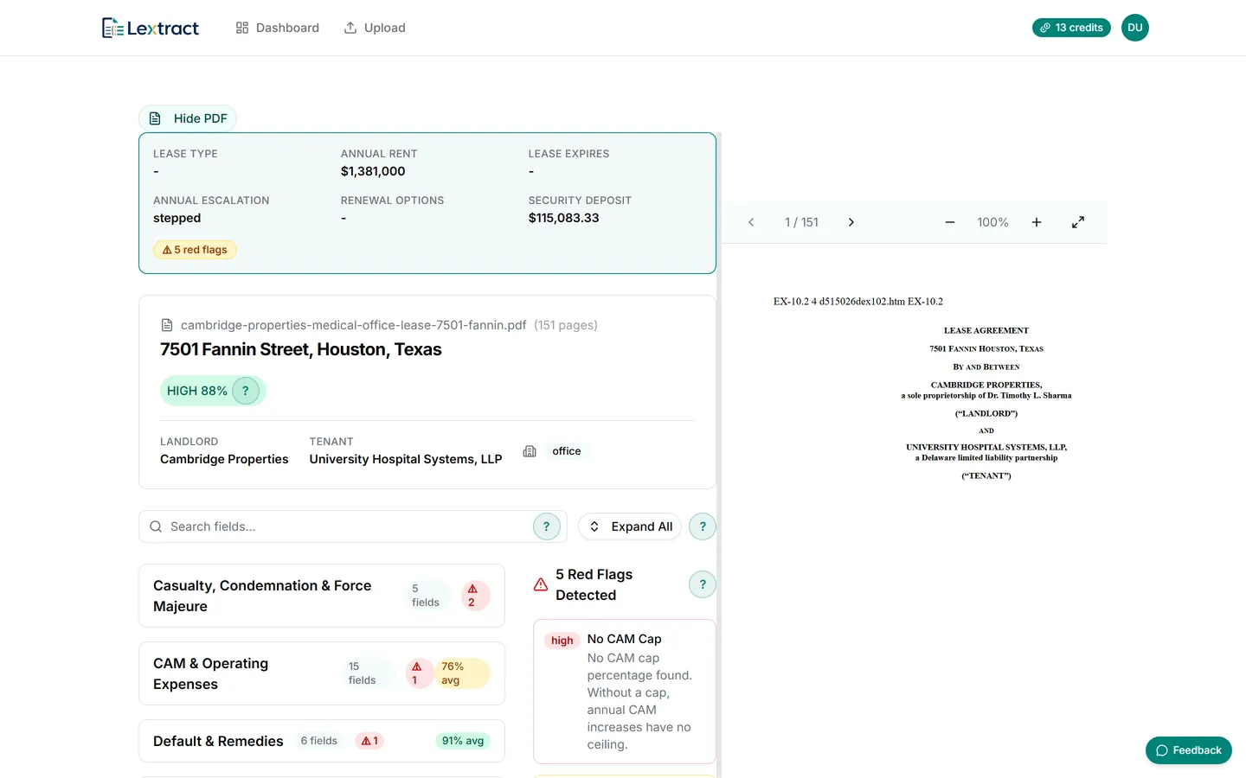The height and width of the screenshot is (778, 1246).
Task: Open the Feedback button
Action: click(1189, 750)
